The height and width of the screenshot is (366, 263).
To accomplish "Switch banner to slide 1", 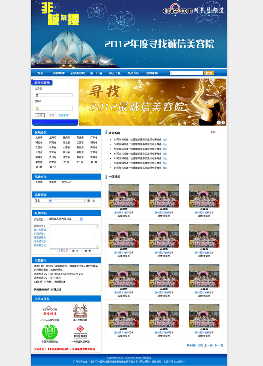I will pyautogui.click(x=218, y=123).
